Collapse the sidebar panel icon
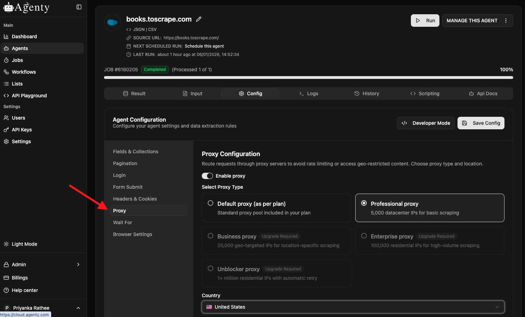 (79, 7)
